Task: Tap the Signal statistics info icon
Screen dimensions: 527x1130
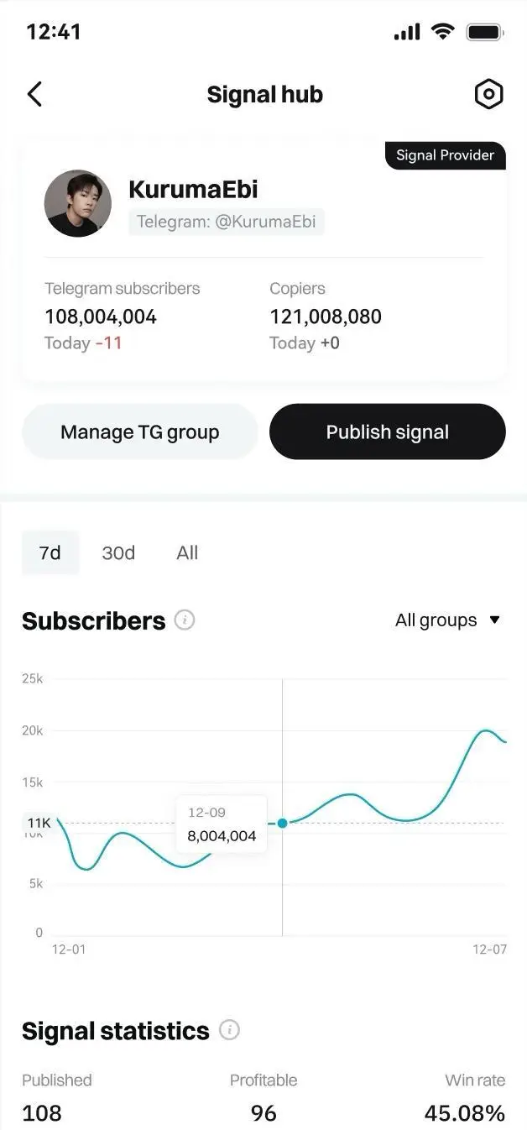Action: 229,1030
